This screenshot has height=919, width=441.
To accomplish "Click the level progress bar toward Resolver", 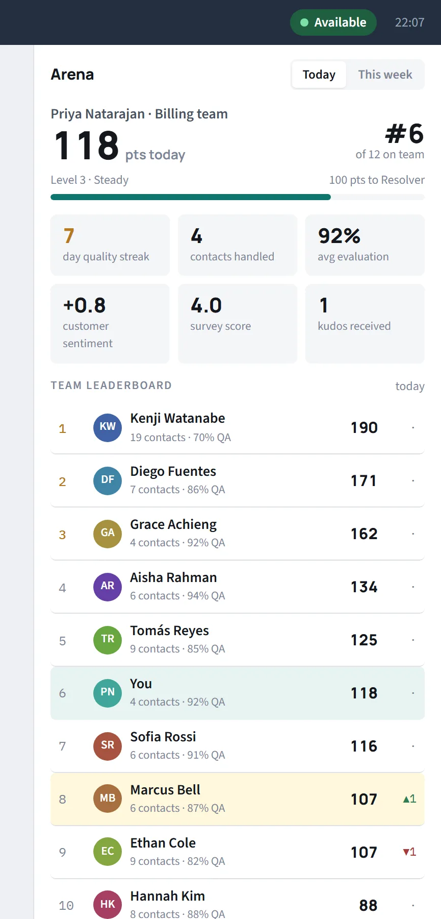I will [x=238, y=197].
